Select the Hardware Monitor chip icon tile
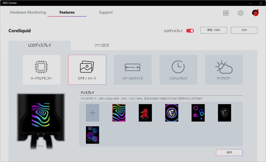The height and width of the screenshot is (162, 266). point(42,70)
